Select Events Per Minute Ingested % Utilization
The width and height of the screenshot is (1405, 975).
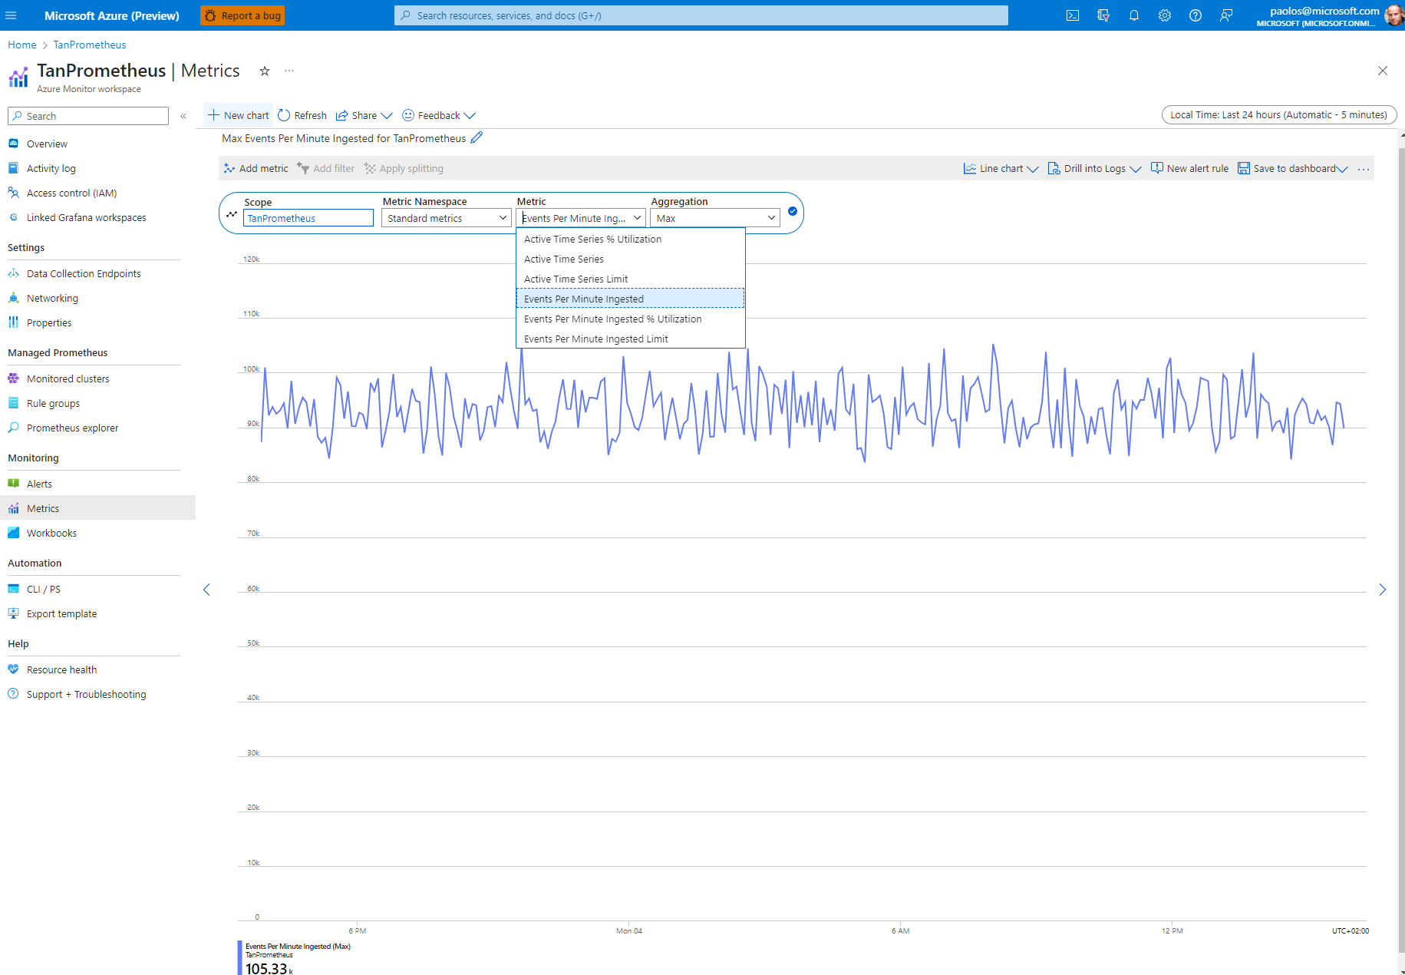click(631, 319)
